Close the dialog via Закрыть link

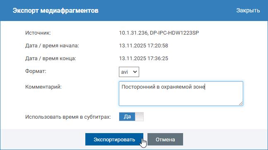[248, 11]
